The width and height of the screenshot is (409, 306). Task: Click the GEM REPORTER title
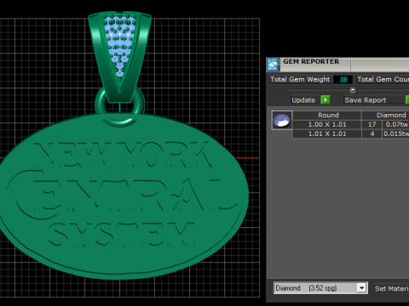pyautogui.click(x=311, y=61)
